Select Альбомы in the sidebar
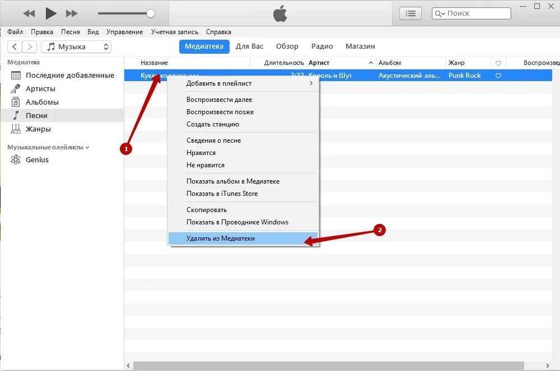560x371 pixels. [x=62, y=102]
